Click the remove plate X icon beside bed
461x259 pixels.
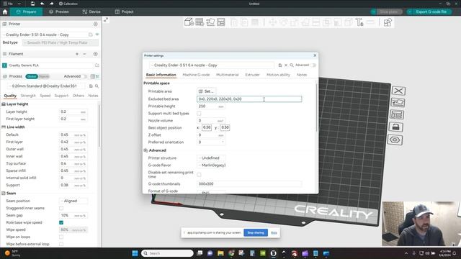coord(398,91)
